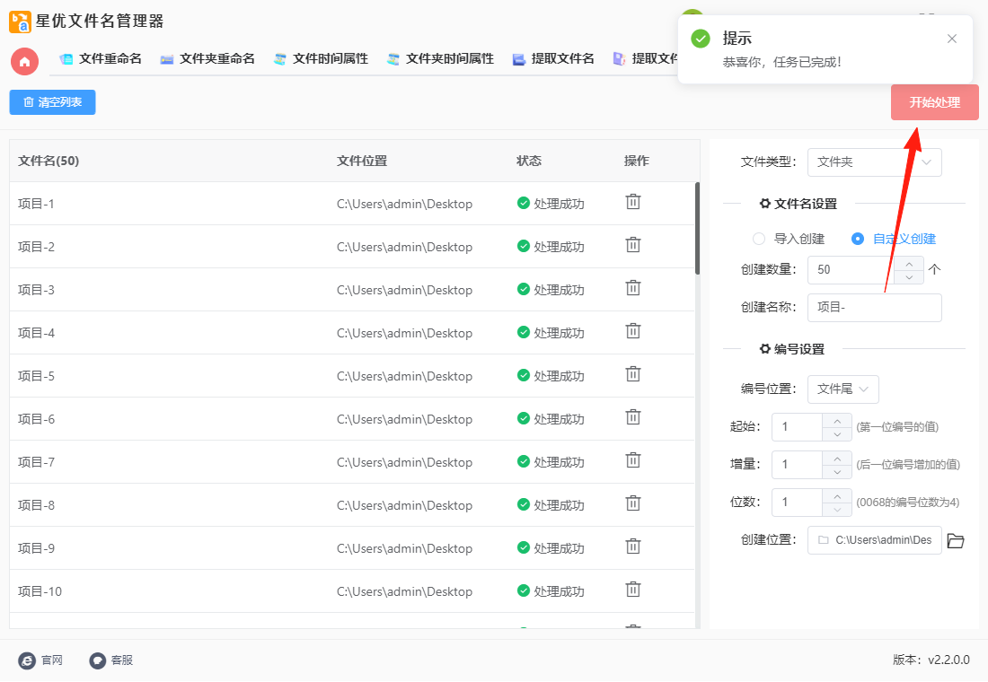
Task: Delete the 项目-3 row with trash icon
Action: [632, 288]
